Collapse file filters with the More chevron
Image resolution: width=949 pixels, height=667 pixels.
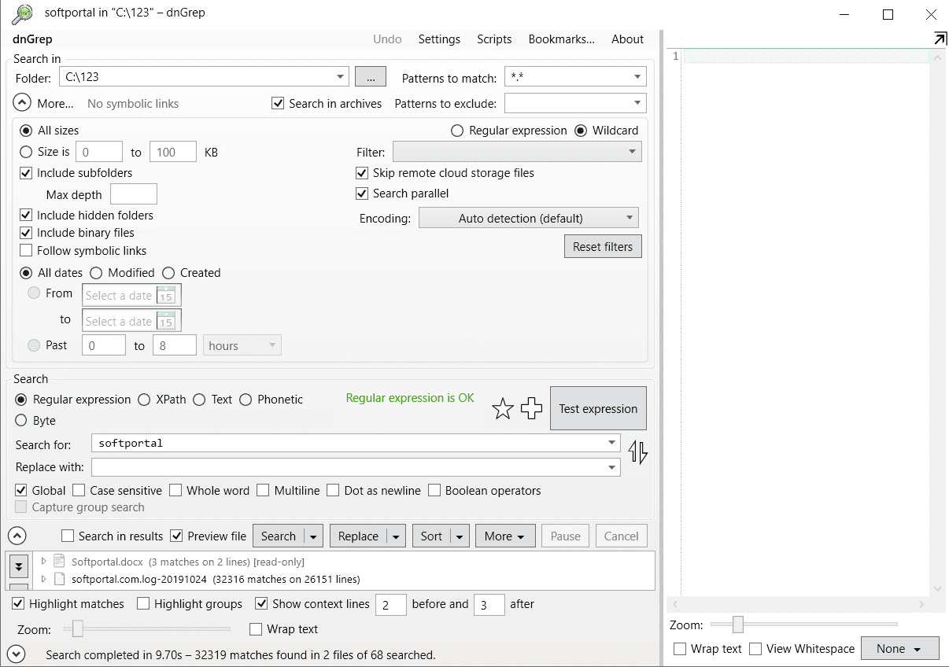[22, 103]
